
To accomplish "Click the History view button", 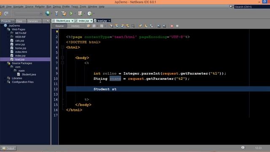I will [x=76, y=26].
